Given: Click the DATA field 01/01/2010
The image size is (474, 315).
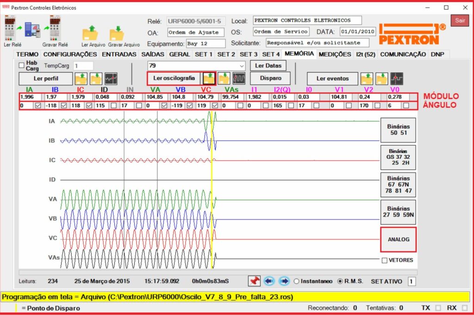Looking at the screenshot, I should pyautogui.click(x=358, y=31).
